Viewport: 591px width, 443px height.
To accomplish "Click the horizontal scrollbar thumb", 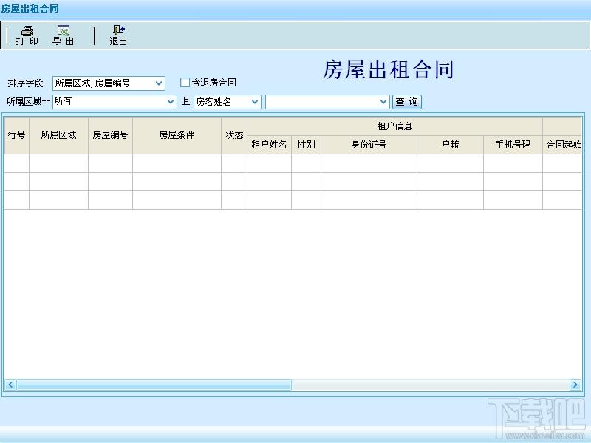I will [x=154, y=385].
